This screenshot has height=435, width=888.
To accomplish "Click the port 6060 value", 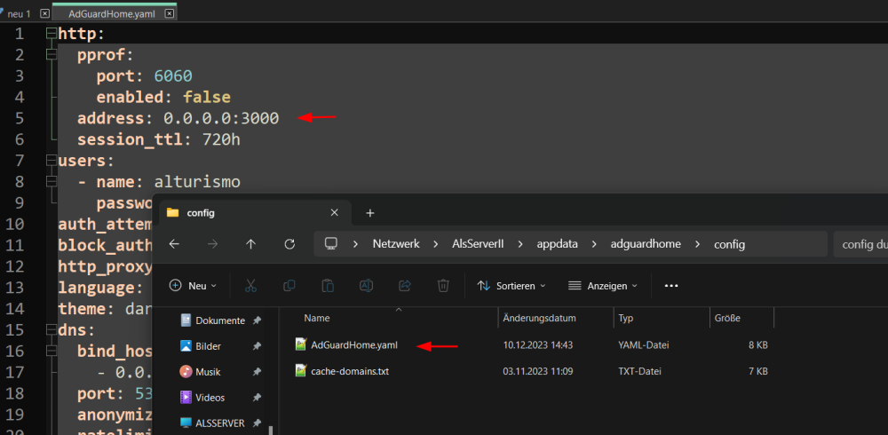I will coord(173,75).
